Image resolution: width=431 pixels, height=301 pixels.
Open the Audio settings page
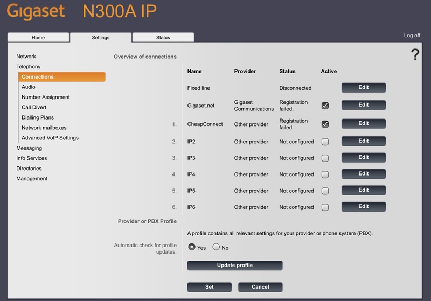29,87
